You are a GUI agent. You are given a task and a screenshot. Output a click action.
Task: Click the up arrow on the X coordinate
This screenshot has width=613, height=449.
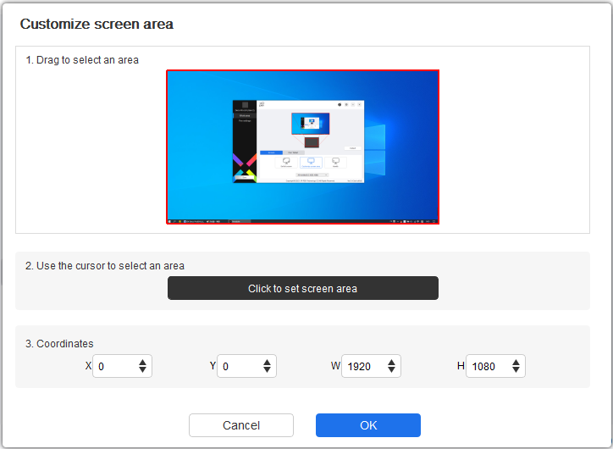142,362
